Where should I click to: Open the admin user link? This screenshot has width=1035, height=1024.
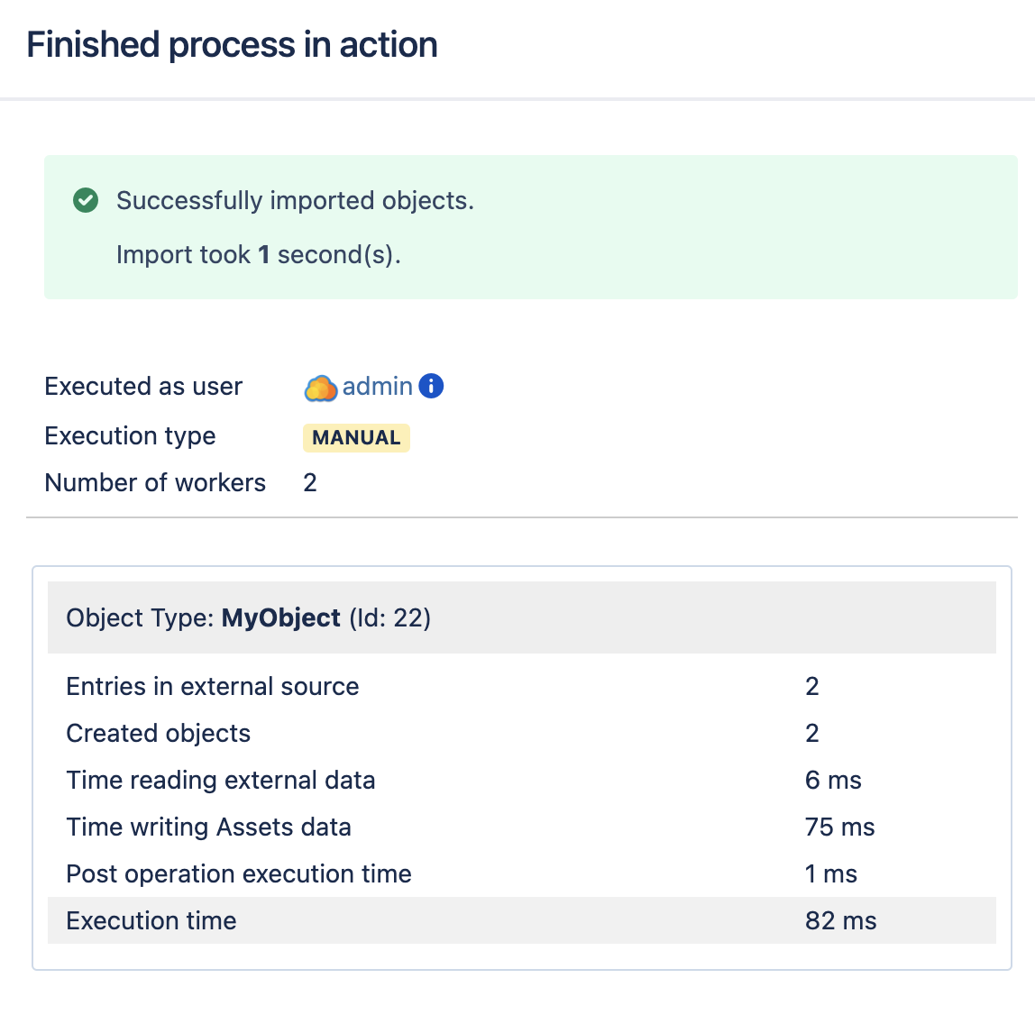coord(377,387)
